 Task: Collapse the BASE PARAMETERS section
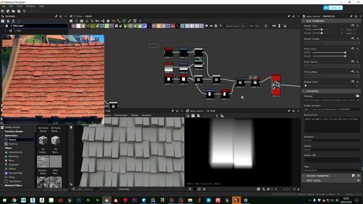pos(304,21)
